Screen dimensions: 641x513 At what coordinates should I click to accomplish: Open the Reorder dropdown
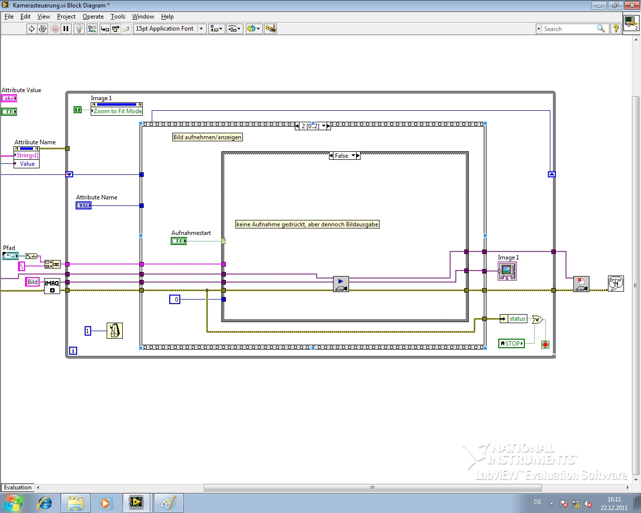253,29
